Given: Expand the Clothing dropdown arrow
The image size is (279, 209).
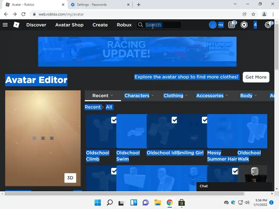Looking at the screenshot, I should pyautogui.click(x=186, y=96).
